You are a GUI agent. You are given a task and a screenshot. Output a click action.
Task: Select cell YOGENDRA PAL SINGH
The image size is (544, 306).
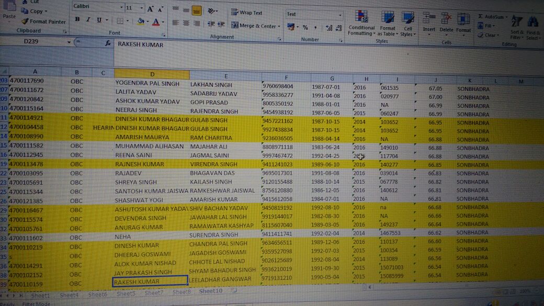[x=152, y=83]
